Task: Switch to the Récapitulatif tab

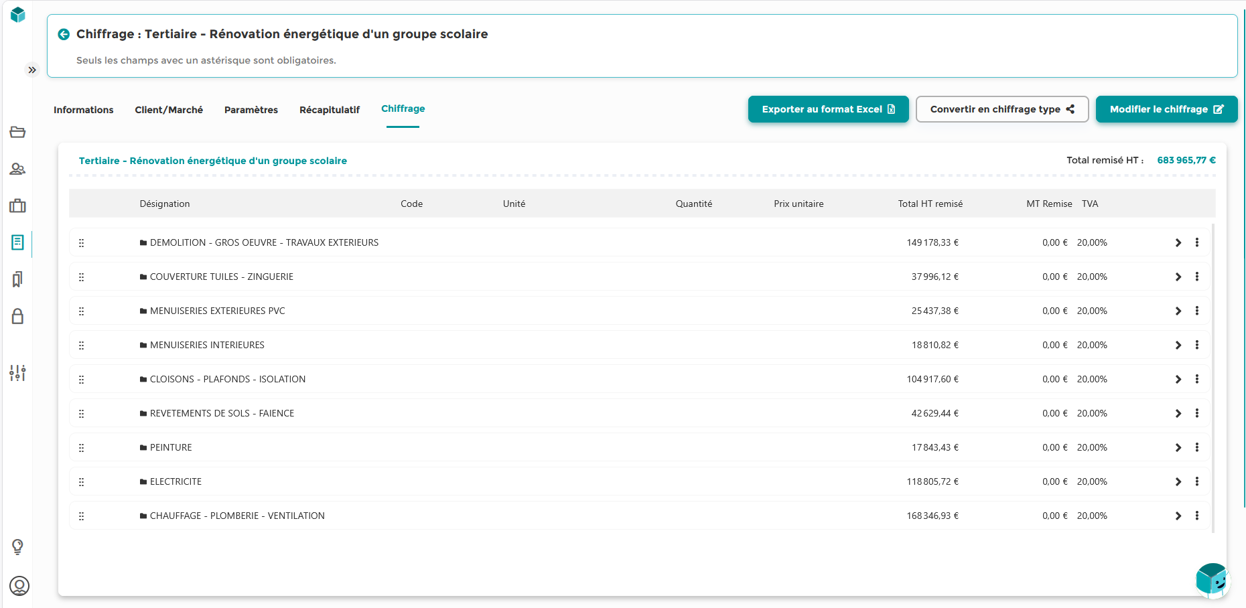Action: [330, 110]
